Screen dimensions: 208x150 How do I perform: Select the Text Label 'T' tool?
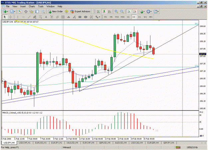(52, 17)
